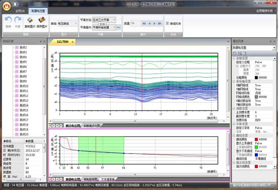Go to next channel with right arrow
278x190 pixels.
154,23
